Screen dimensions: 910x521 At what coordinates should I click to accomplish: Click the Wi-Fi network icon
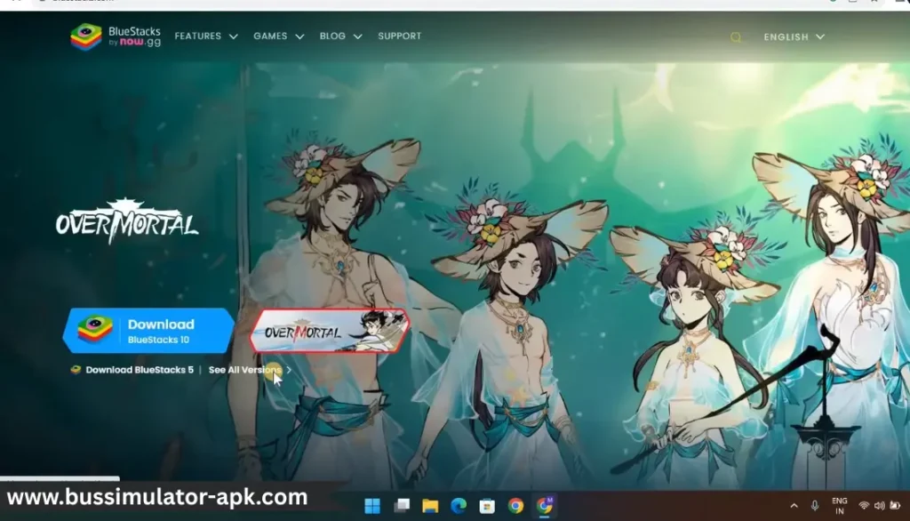pyautogui.click(x=863, y=505)
